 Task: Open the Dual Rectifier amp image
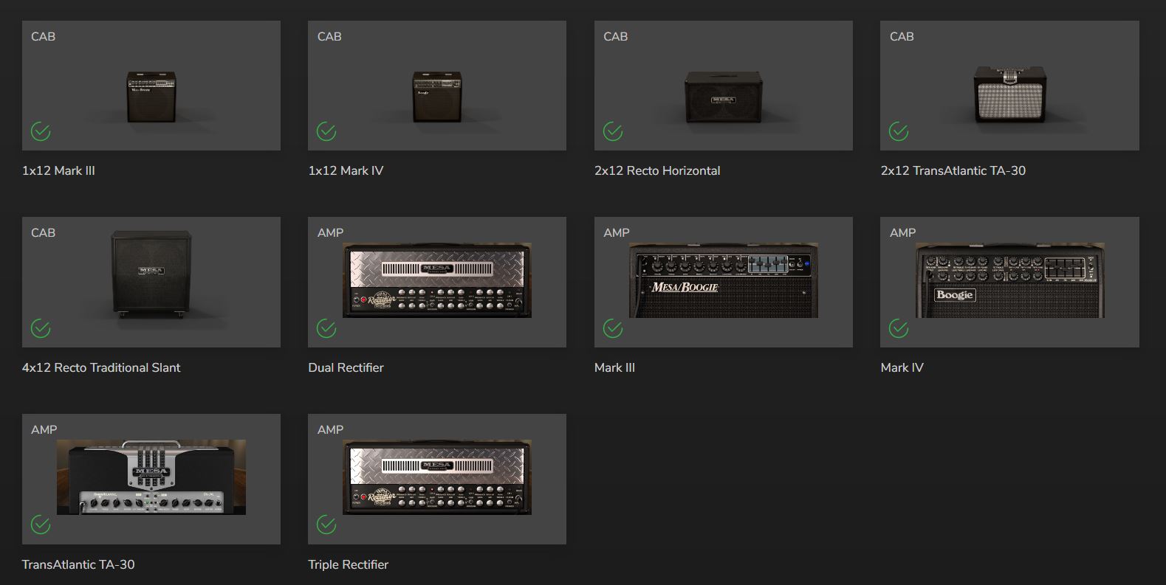(x=437, y=280)
